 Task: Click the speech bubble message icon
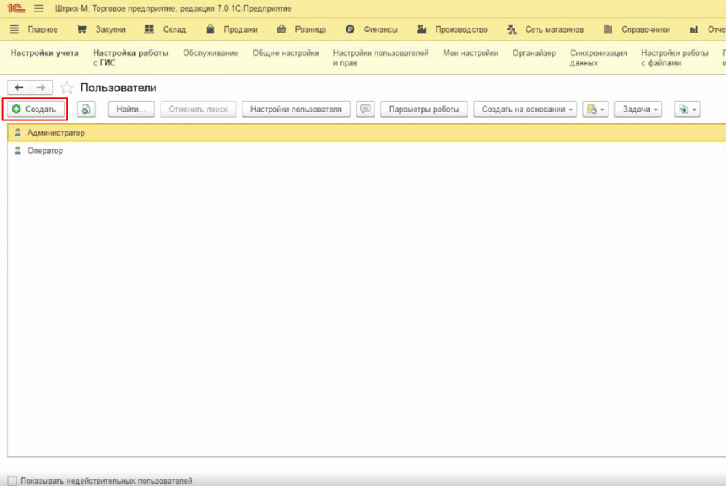pos(365,110)
